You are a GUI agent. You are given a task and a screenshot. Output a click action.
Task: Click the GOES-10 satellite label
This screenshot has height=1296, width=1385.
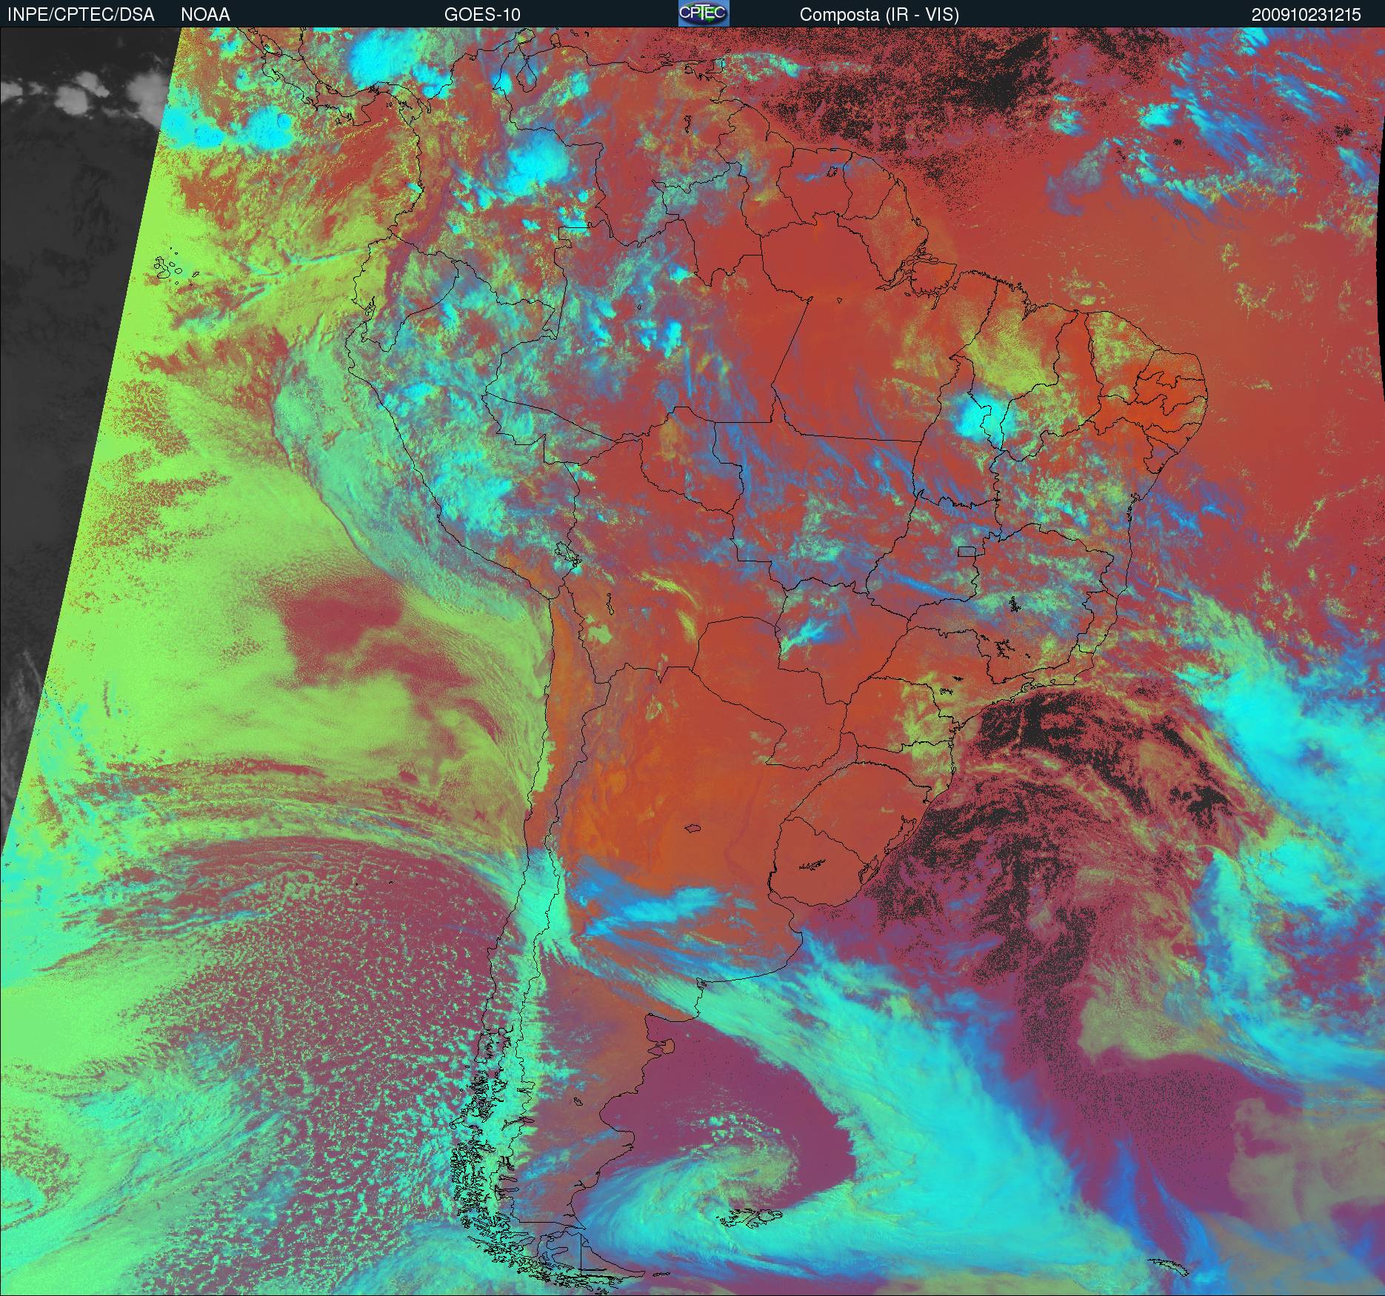pos(481,15)
